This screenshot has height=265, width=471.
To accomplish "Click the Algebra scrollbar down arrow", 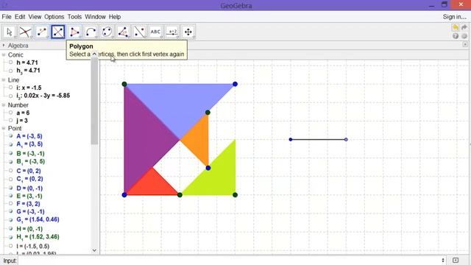I will [94, 250].
